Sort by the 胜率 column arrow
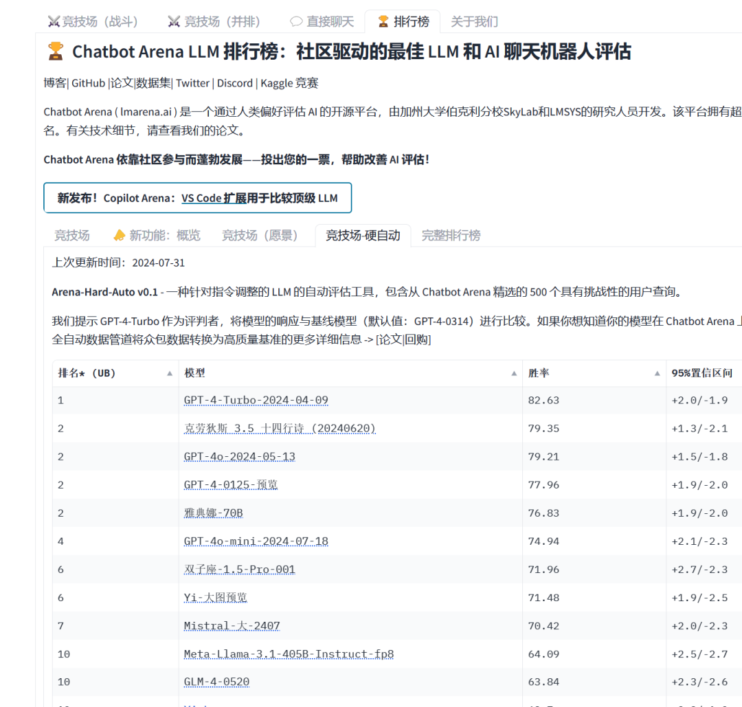Image resolution: width=742 pixels, height=707 pixels. pyautogui.click(x=657, y=373)
